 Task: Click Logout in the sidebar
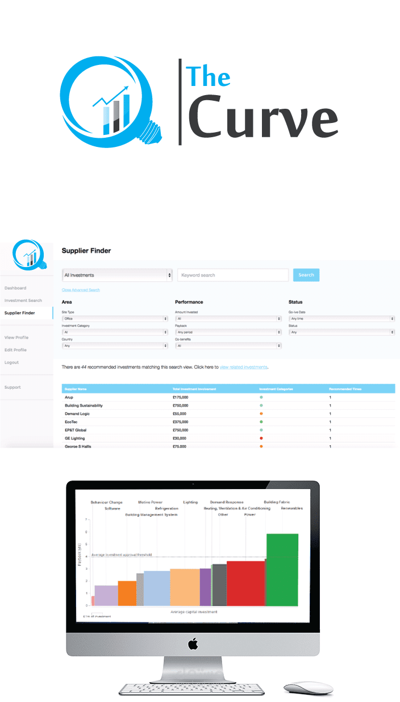coord(11,363)
